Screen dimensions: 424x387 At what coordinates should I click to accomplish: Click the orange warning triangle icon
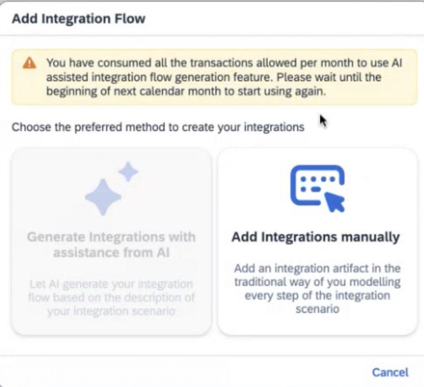click(29, 63)
